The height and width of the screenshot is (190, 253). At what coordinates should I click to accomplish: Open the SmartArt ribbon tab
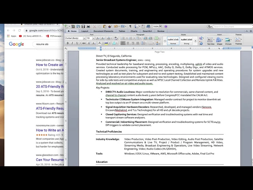pyautogui.click(x=147, y=31)
